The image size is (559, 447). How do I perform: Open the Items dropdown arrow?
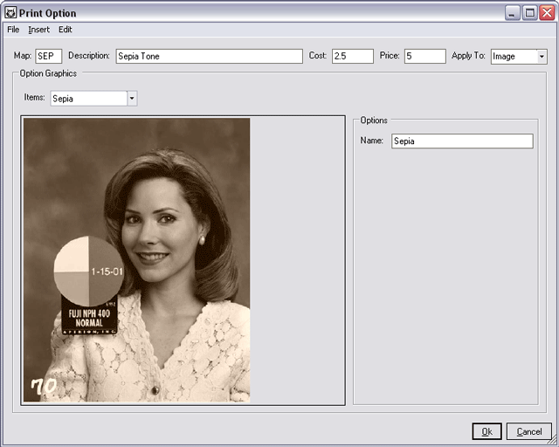pyautogui.click(x=132, y=99)
